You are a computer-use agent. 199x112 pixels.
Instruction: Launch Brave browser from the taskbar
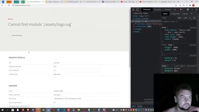pyautogui.click(x=28, y=110)
